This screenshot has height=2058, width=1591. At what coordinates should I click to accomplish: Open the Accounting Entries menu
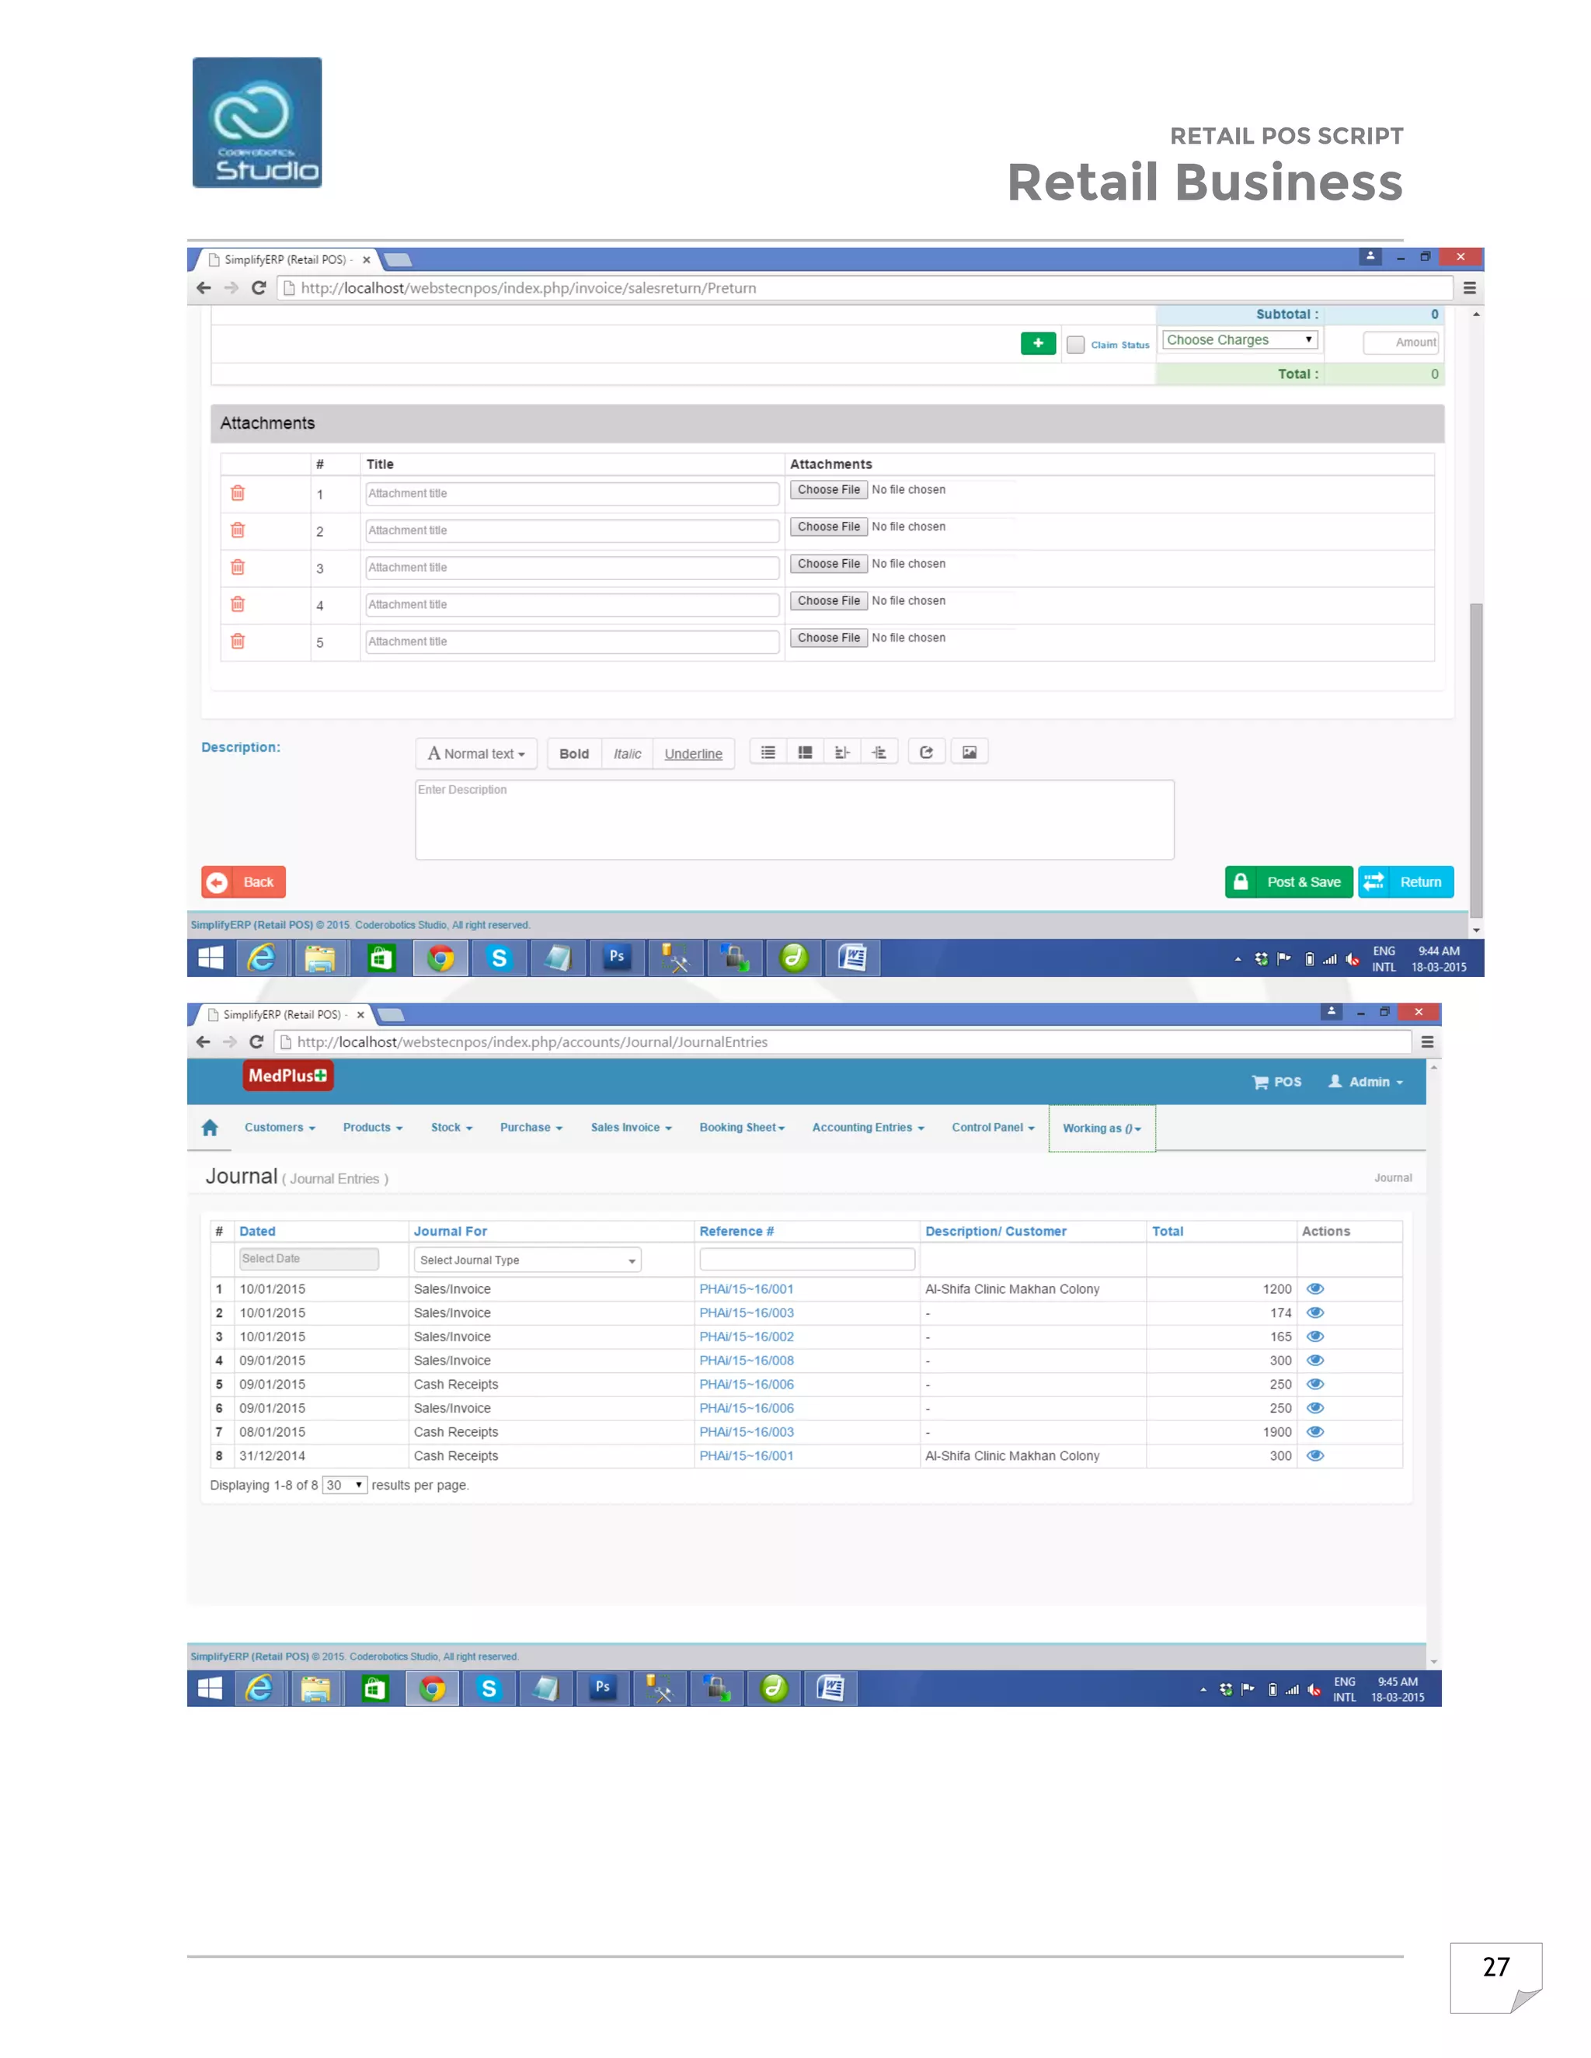click(x=868, y=1127)
